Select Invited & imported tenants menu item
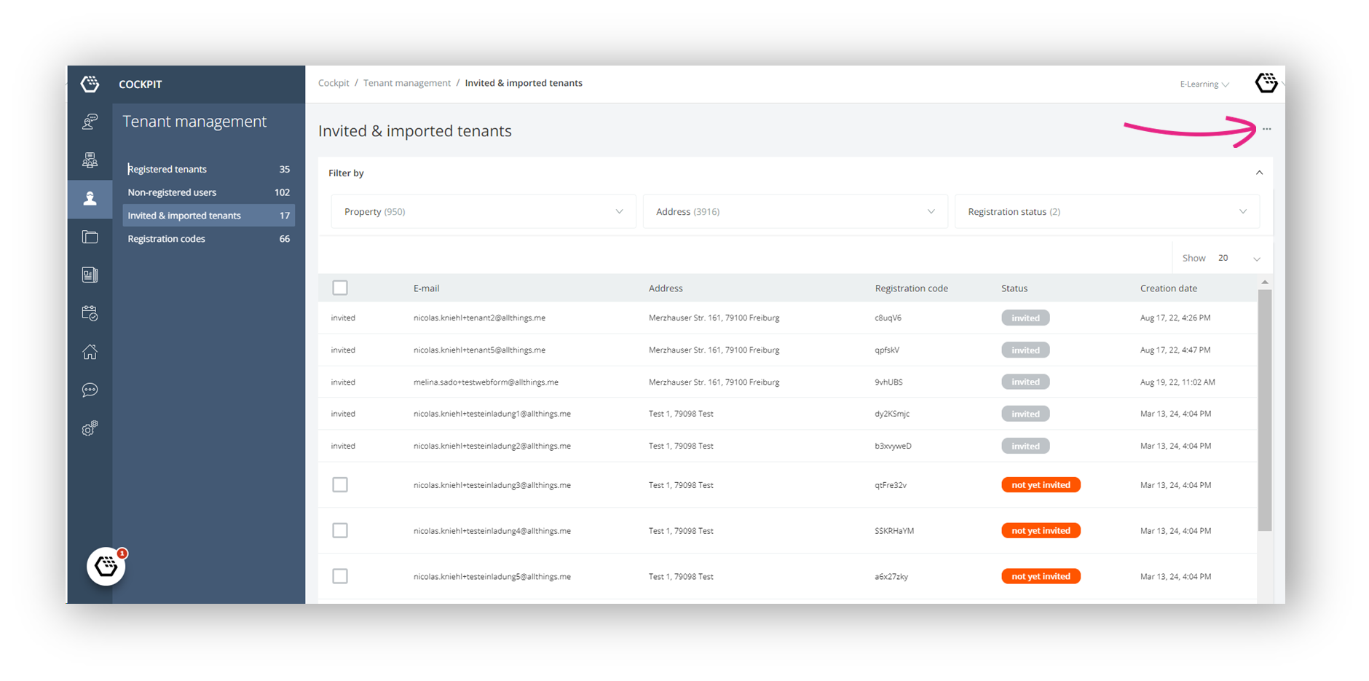 tap(209, 216)
